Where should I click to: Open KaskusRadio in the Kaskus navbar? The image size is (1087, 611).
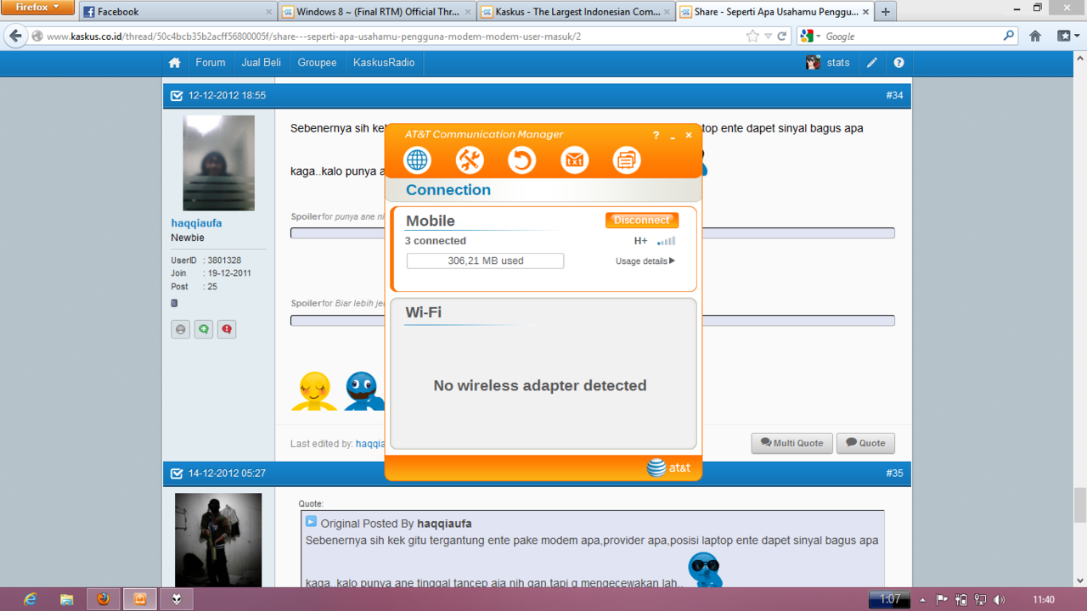click(384, 62)
